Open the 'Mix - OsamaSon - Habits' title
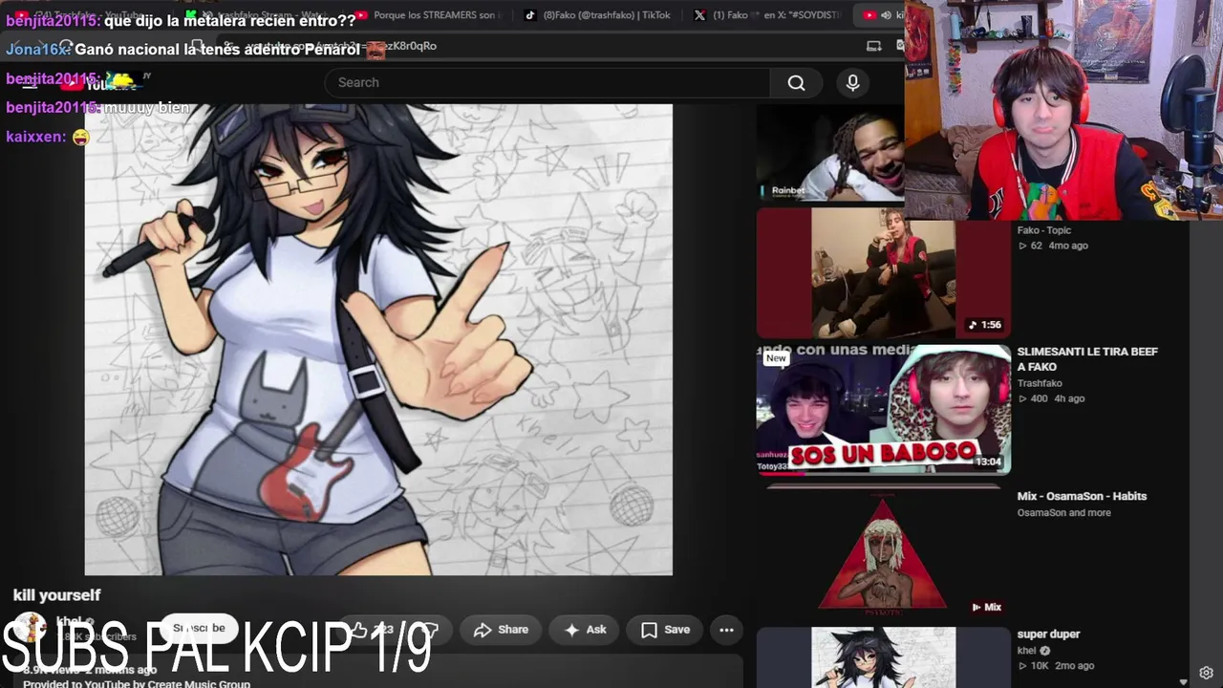The height and width of the screenshot is (688, 1223). point(1082,496)
